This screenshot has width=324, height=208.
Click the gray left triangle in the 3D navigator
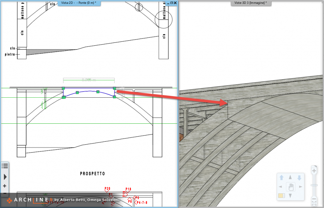click(280, 187)
